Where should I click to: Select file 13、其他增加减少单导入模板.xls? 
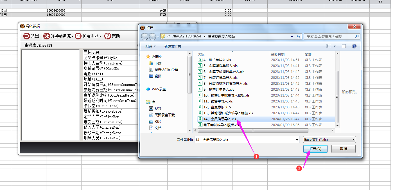pos(225,113)
